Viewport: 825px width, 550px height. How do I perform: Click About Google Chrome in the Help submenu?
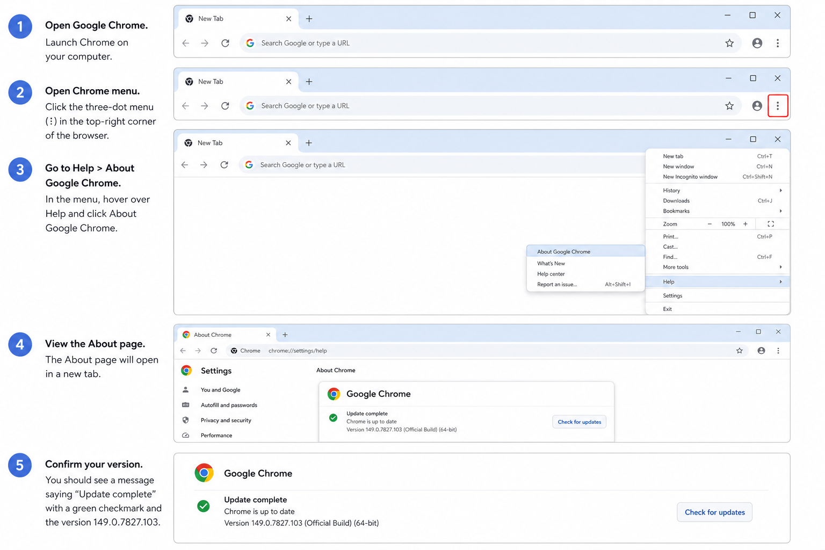click(585, 251)
